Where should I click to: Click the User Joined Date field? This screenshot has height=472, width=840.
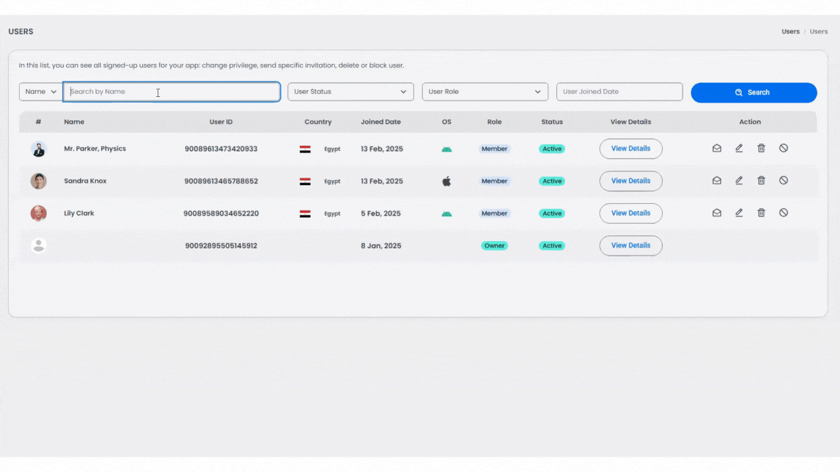[x=619, y=92]
